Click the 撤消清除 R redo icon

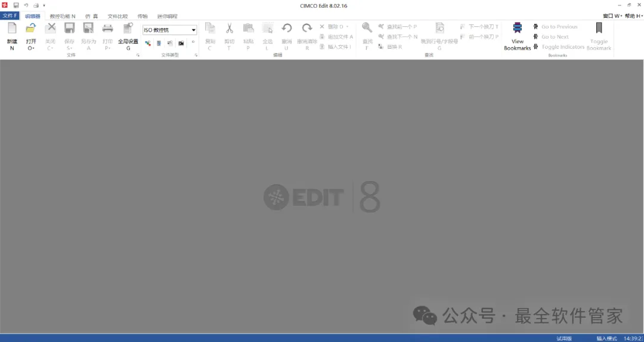(x=307, y=29)
